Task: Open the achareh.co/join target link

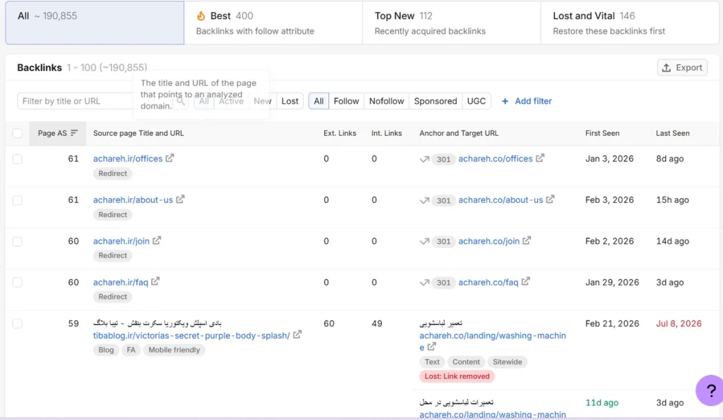Action: [x=489, y=241]
